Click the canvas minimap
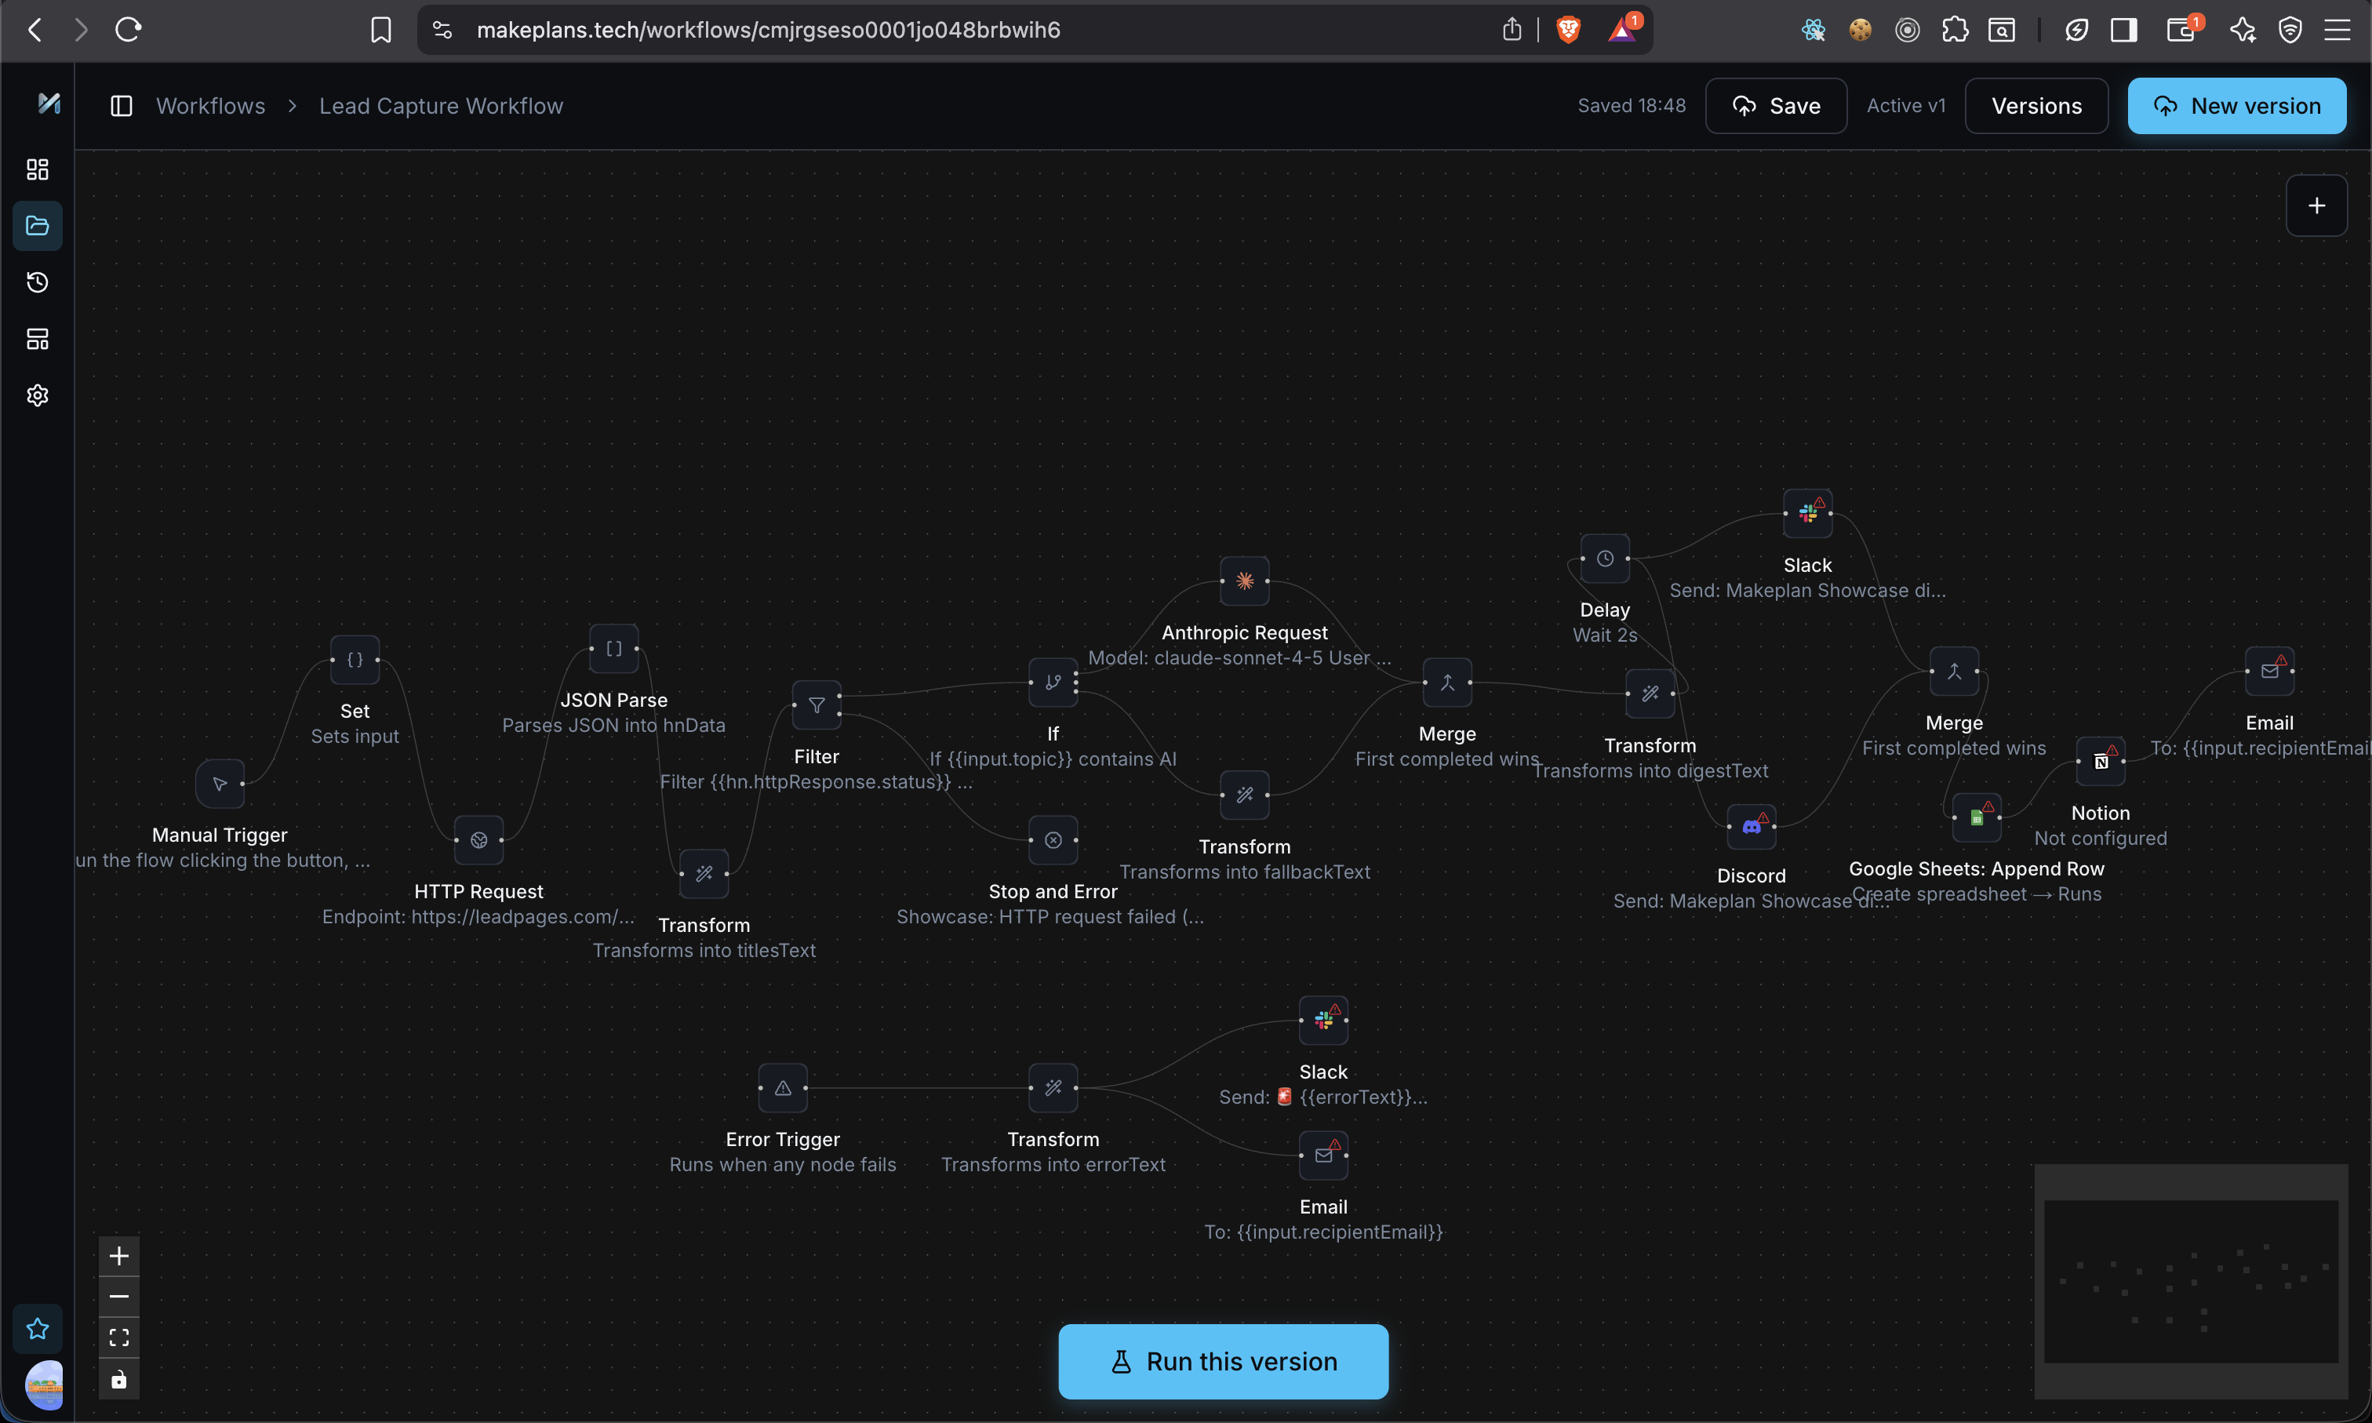The height and width of the screenshot is (1423, 2372). 2190,1280
